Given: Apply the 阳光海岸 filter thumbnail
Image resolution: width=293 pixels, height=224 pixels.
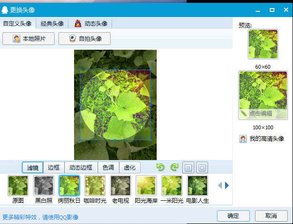Looking at the screenshot, I should click(x=146, y=186).
